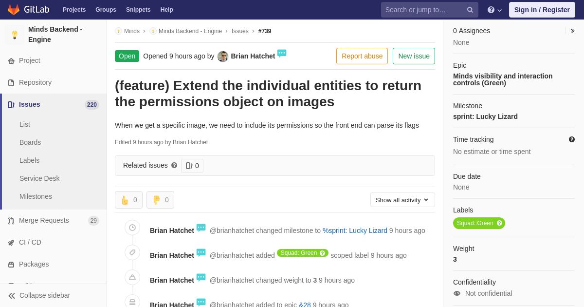
Task: Click Minds Backend - Engine breadcrumb
Action: pyautogui.click(x=190, y=31)
